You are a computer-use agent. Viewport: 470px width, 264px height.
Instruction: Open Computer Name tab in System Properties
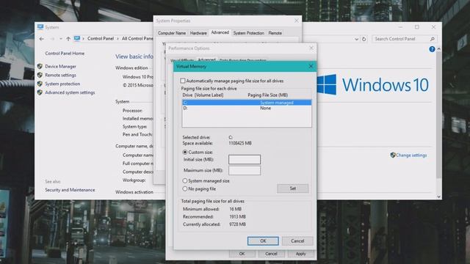tap(172, 33)
